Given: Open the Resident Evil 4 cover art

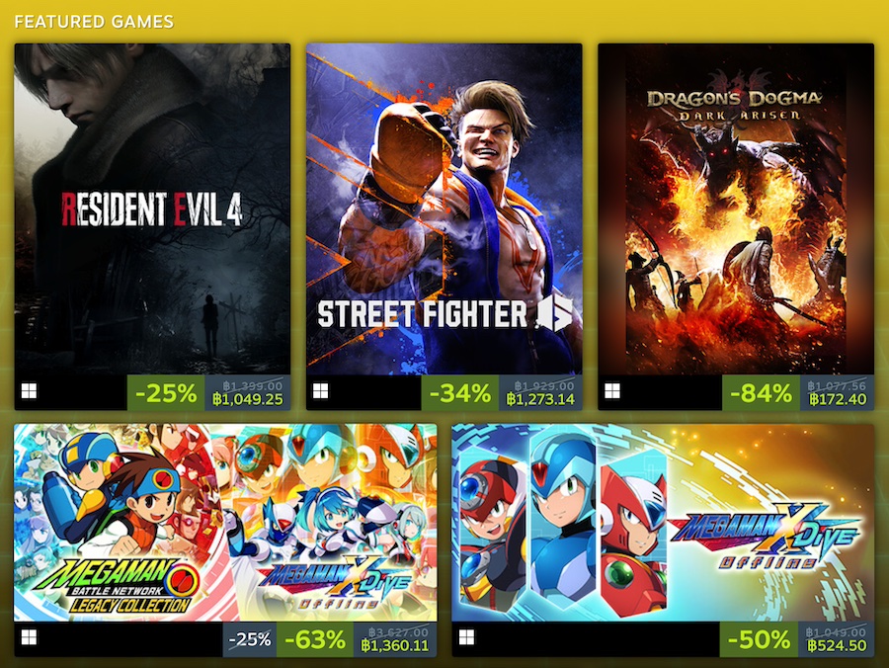Looking at the screenshot, I should coord(152,209).
